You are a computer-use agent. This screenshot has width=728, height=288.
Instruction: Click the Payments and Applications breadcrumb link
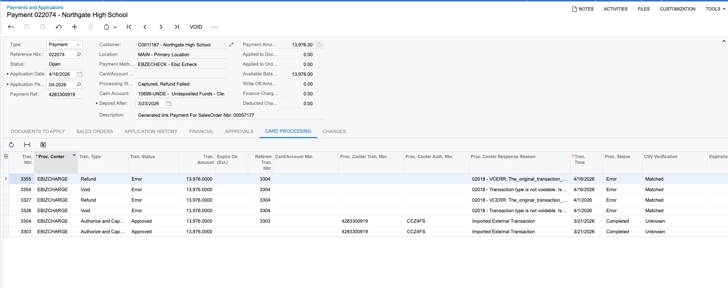35,7
